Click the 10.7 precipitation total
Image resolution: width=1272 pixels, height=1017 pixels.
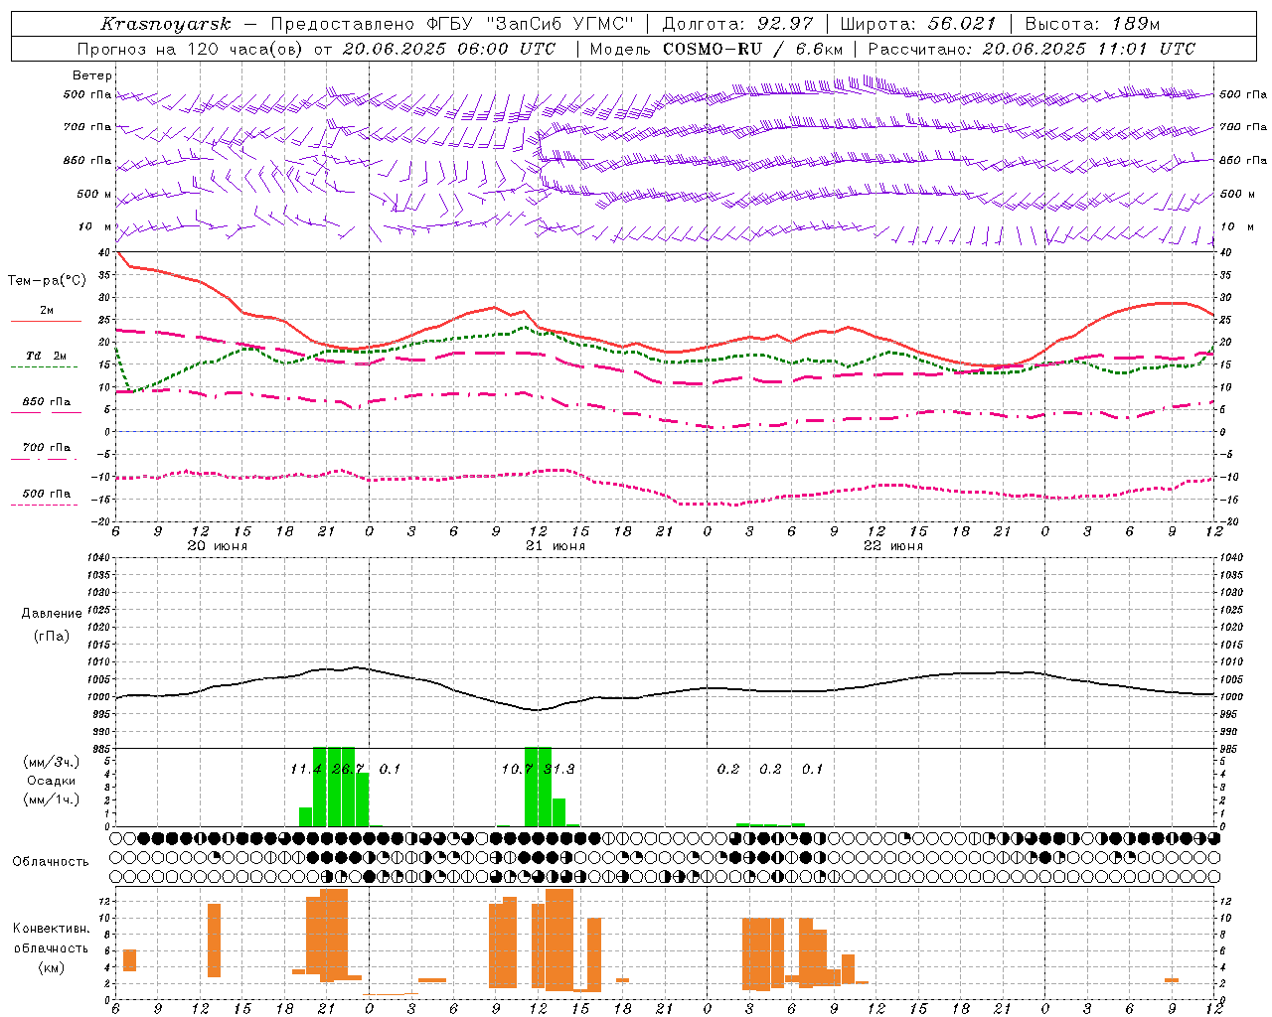click(517, 769)
